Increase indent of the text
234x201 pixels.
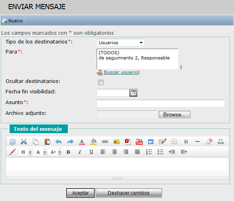coord(172,152)
